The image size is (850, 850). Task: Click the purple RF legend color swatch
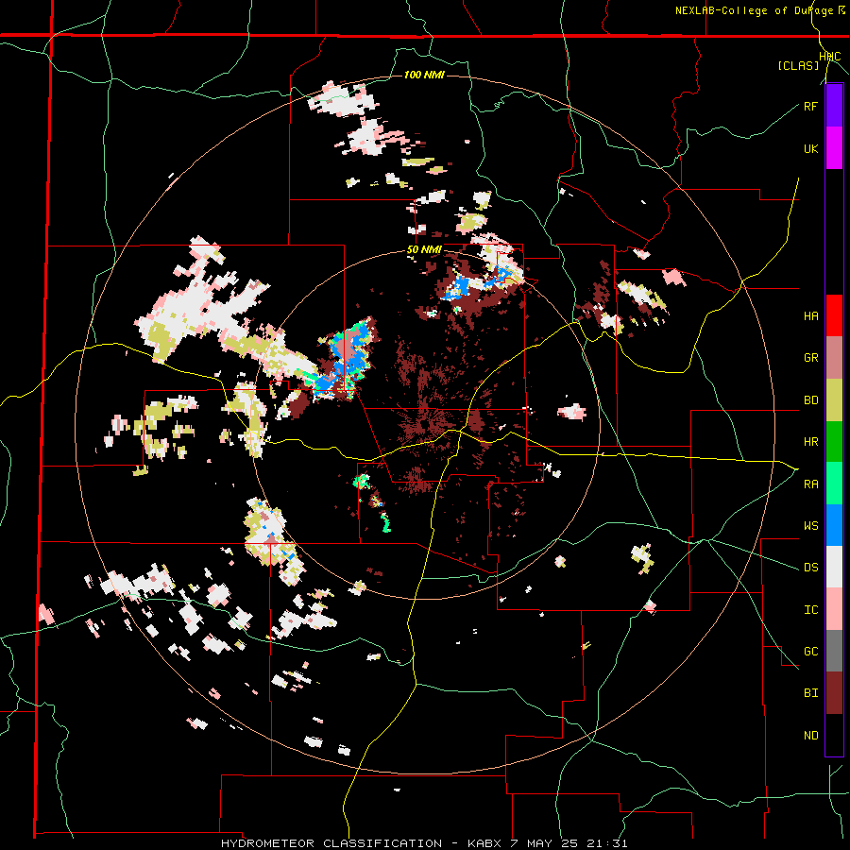tap(834, 106)
